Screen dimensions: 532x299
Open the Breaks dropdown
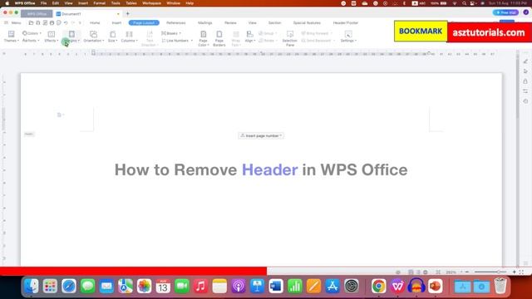(171, 33)
